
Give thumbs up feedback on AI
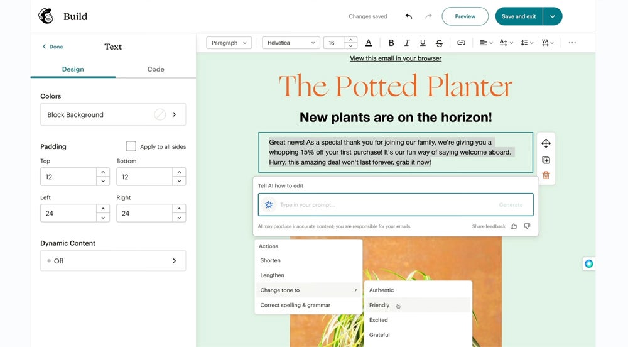514,226
